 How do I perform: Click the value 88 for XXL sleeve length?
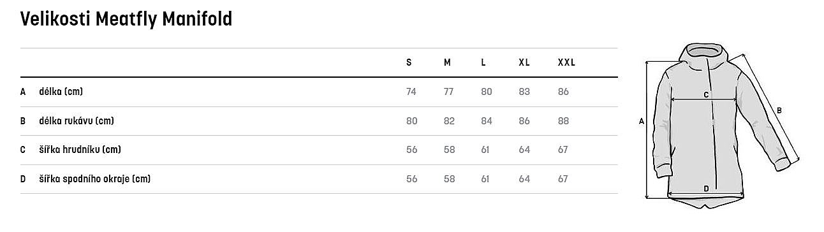pyautogui.click(x=563, y=121)
